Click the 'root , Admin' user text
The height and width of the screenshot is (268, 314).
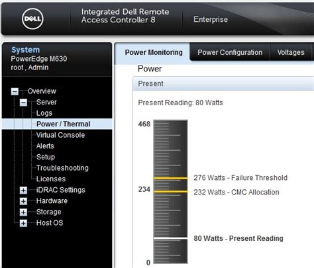click(30, 67)
